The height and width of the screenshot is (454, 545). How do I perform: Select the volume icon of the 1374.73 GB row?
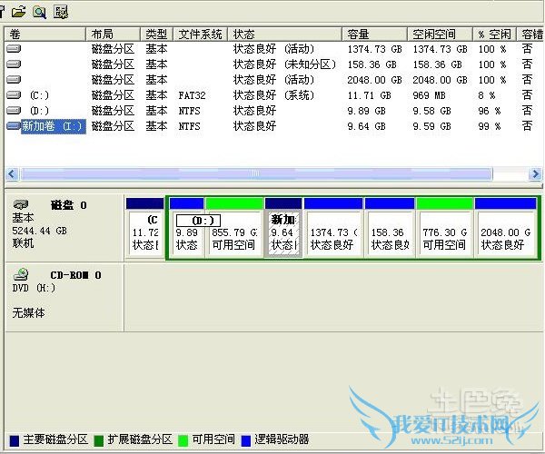[14, 49]
